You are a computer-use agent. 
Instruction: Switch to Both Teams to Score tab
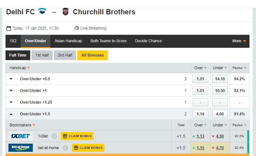point(109,41)
